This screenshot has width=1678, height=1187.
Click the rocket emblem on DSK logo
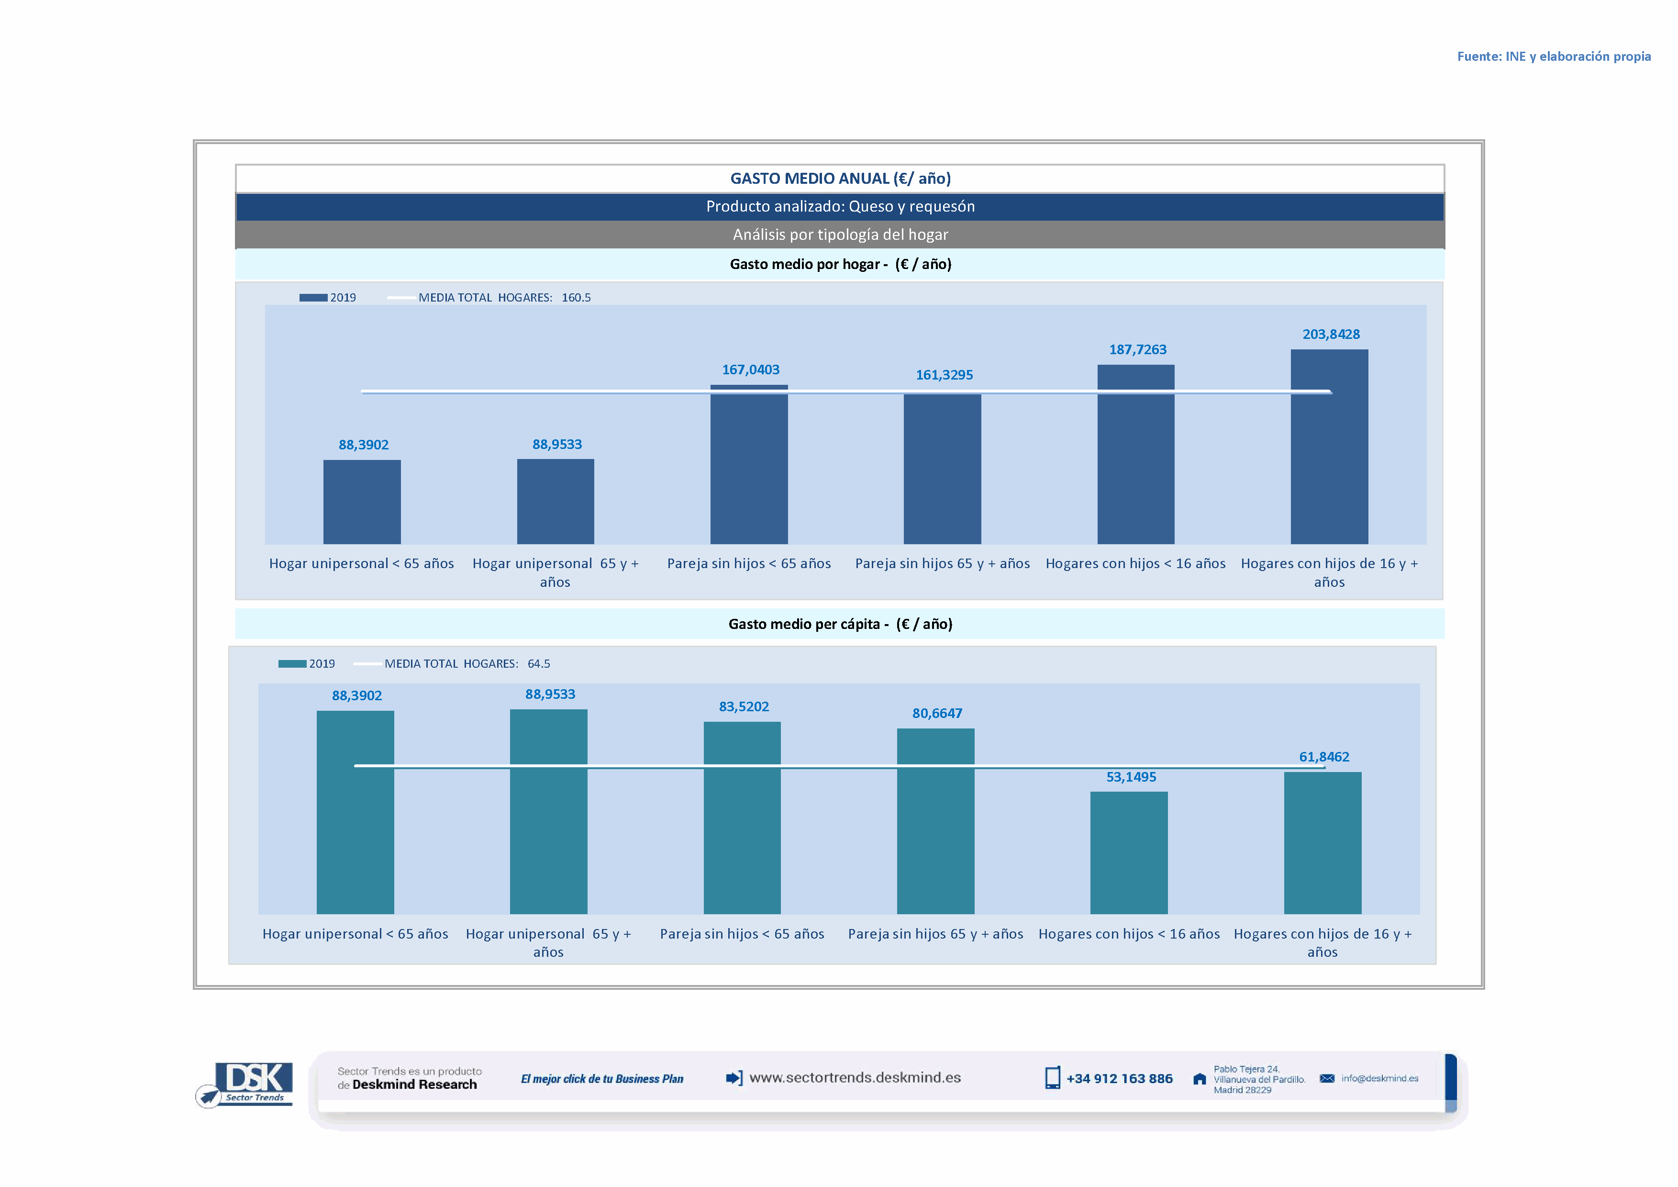click(209, 1097)
